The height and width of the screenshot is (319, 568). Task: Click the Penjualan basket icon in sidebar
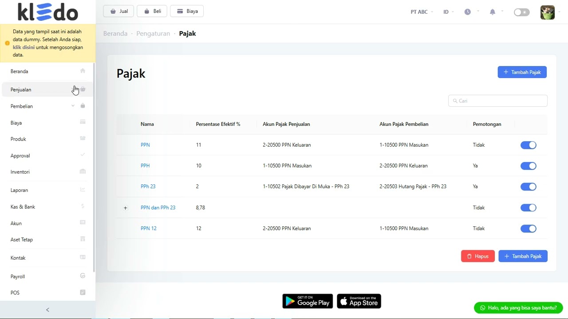click(83, 89)
